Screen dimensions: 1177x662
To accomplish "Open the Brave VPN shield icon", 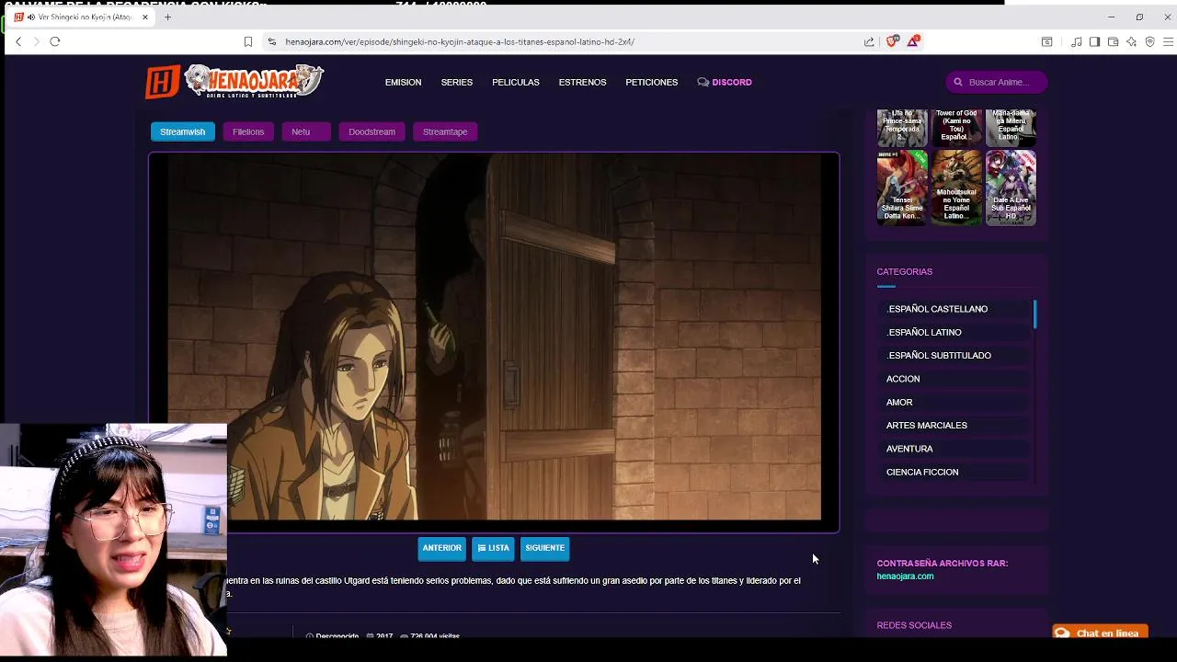I will coord(1149,41).
